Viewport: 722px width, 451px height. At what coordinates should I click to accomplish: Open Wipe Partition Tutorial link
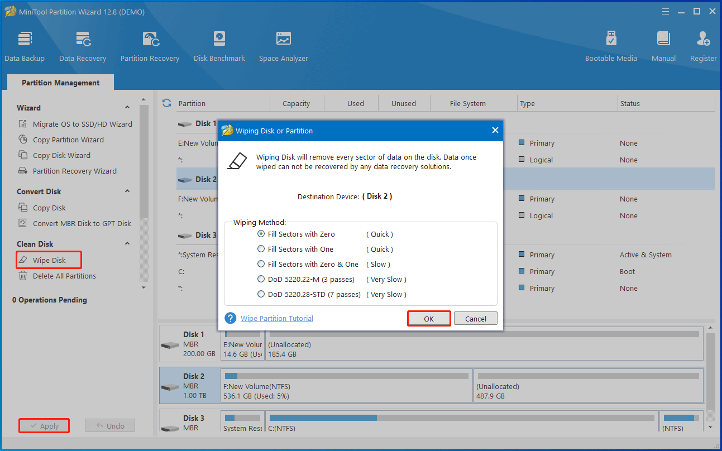(277, 318)
